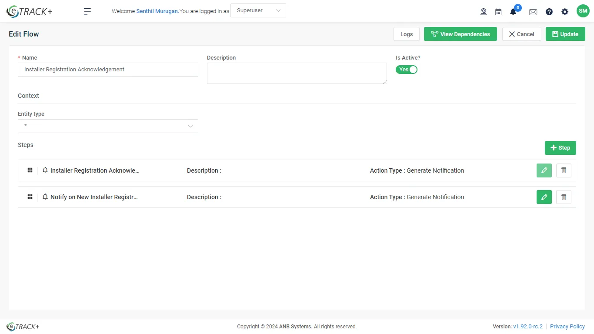Click into the Description text area

[x=297, y=73]
